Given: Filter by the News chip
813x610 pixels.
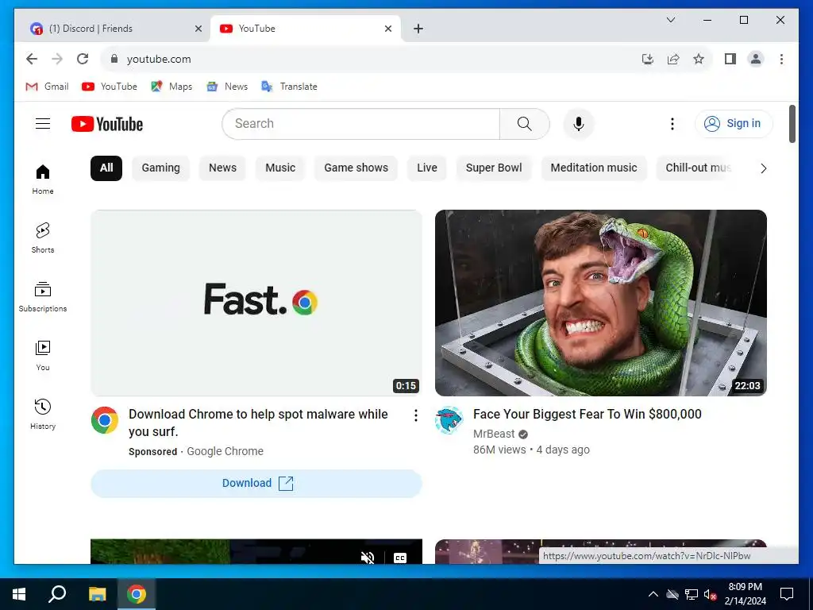Looking at the screenshot, I should click(222, 168).
